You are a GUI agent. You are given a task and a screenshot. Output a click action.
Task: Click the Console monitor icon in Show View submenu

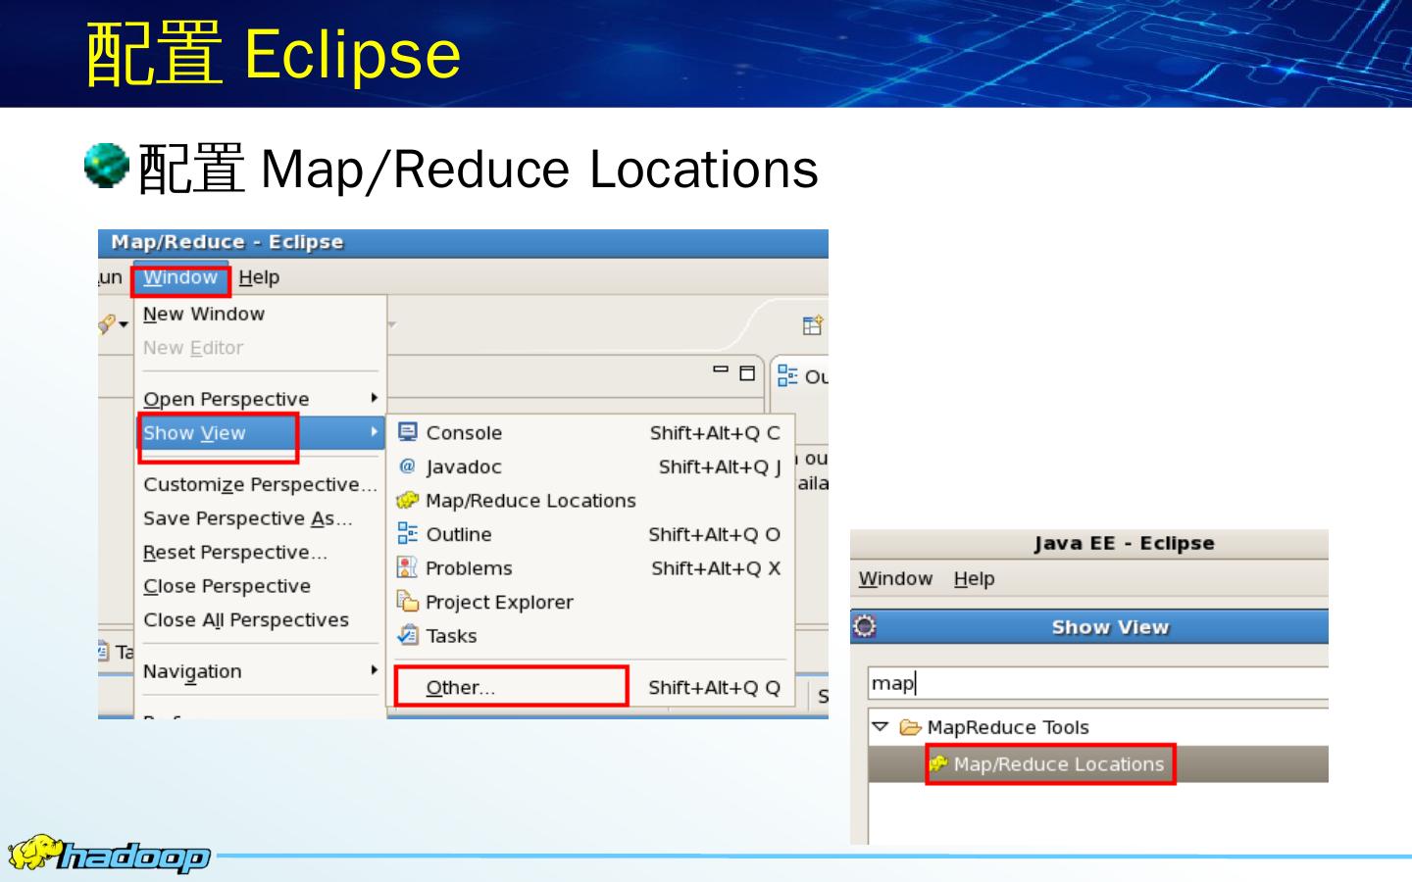tap(408, 432)
